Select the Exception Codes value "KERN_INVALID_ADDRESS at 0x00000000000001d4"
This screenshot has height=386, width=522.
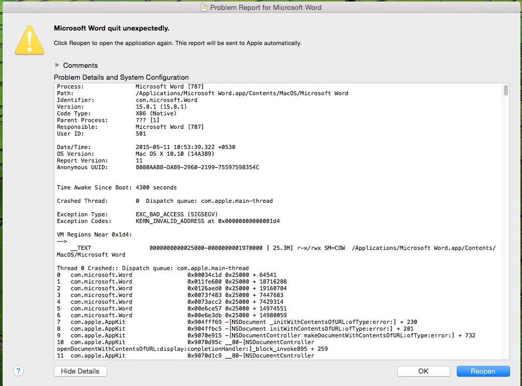point(208,221)
